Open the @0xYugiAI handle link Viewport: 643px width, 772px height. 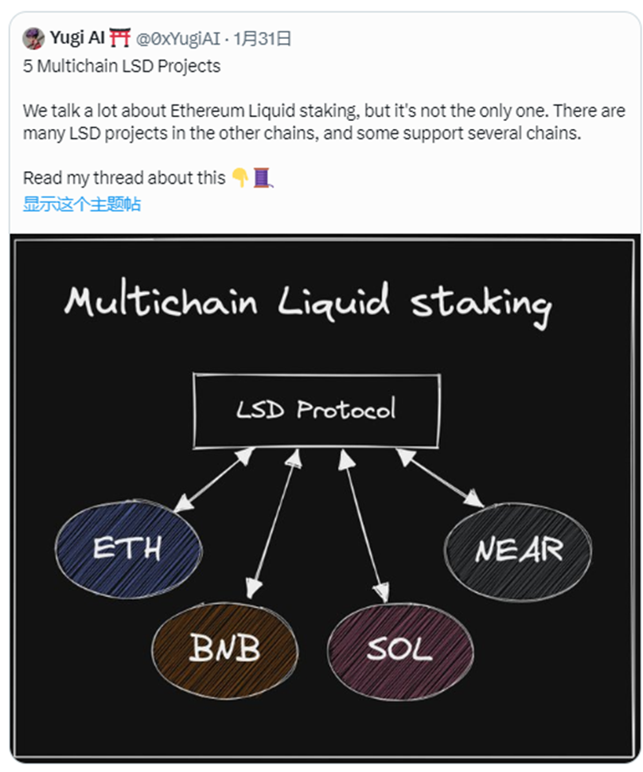click(x=177, y=38)
